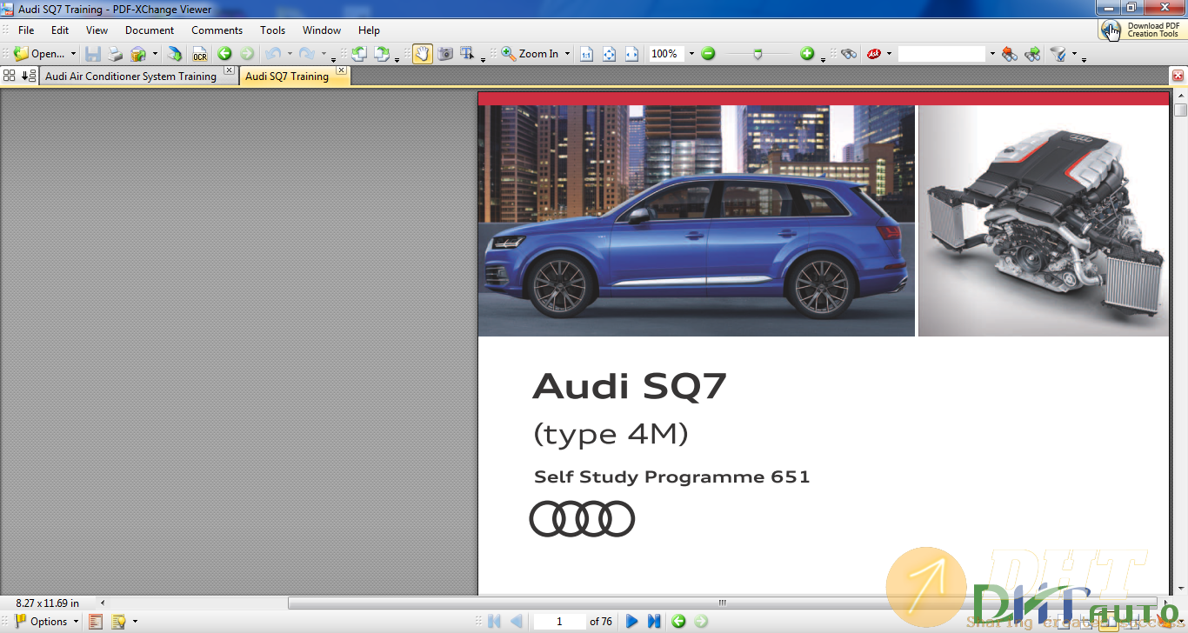Image resolution: width=1188 pixels, height=633 pixels.
Task: Expand the Zoom In tool dropdown
Action: pos(567,54)
